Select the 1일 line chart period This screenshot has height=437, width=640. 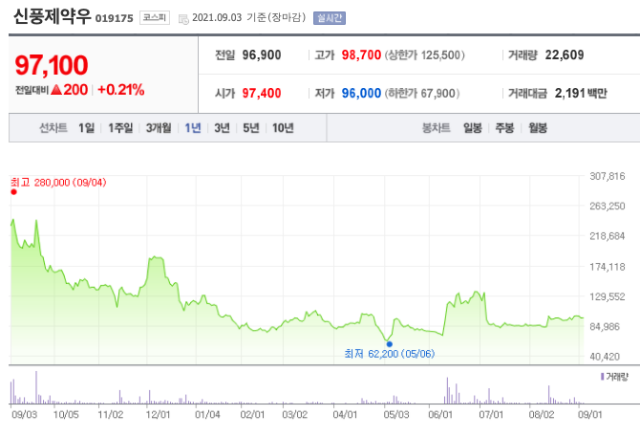[x=87, y=128]
